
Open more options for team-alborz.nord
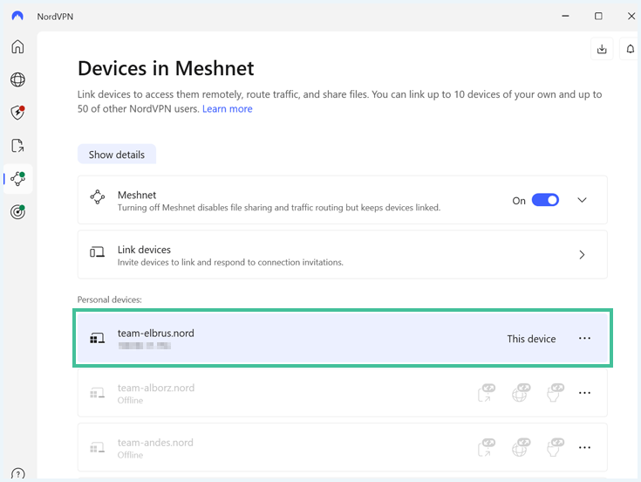(584, 393)
